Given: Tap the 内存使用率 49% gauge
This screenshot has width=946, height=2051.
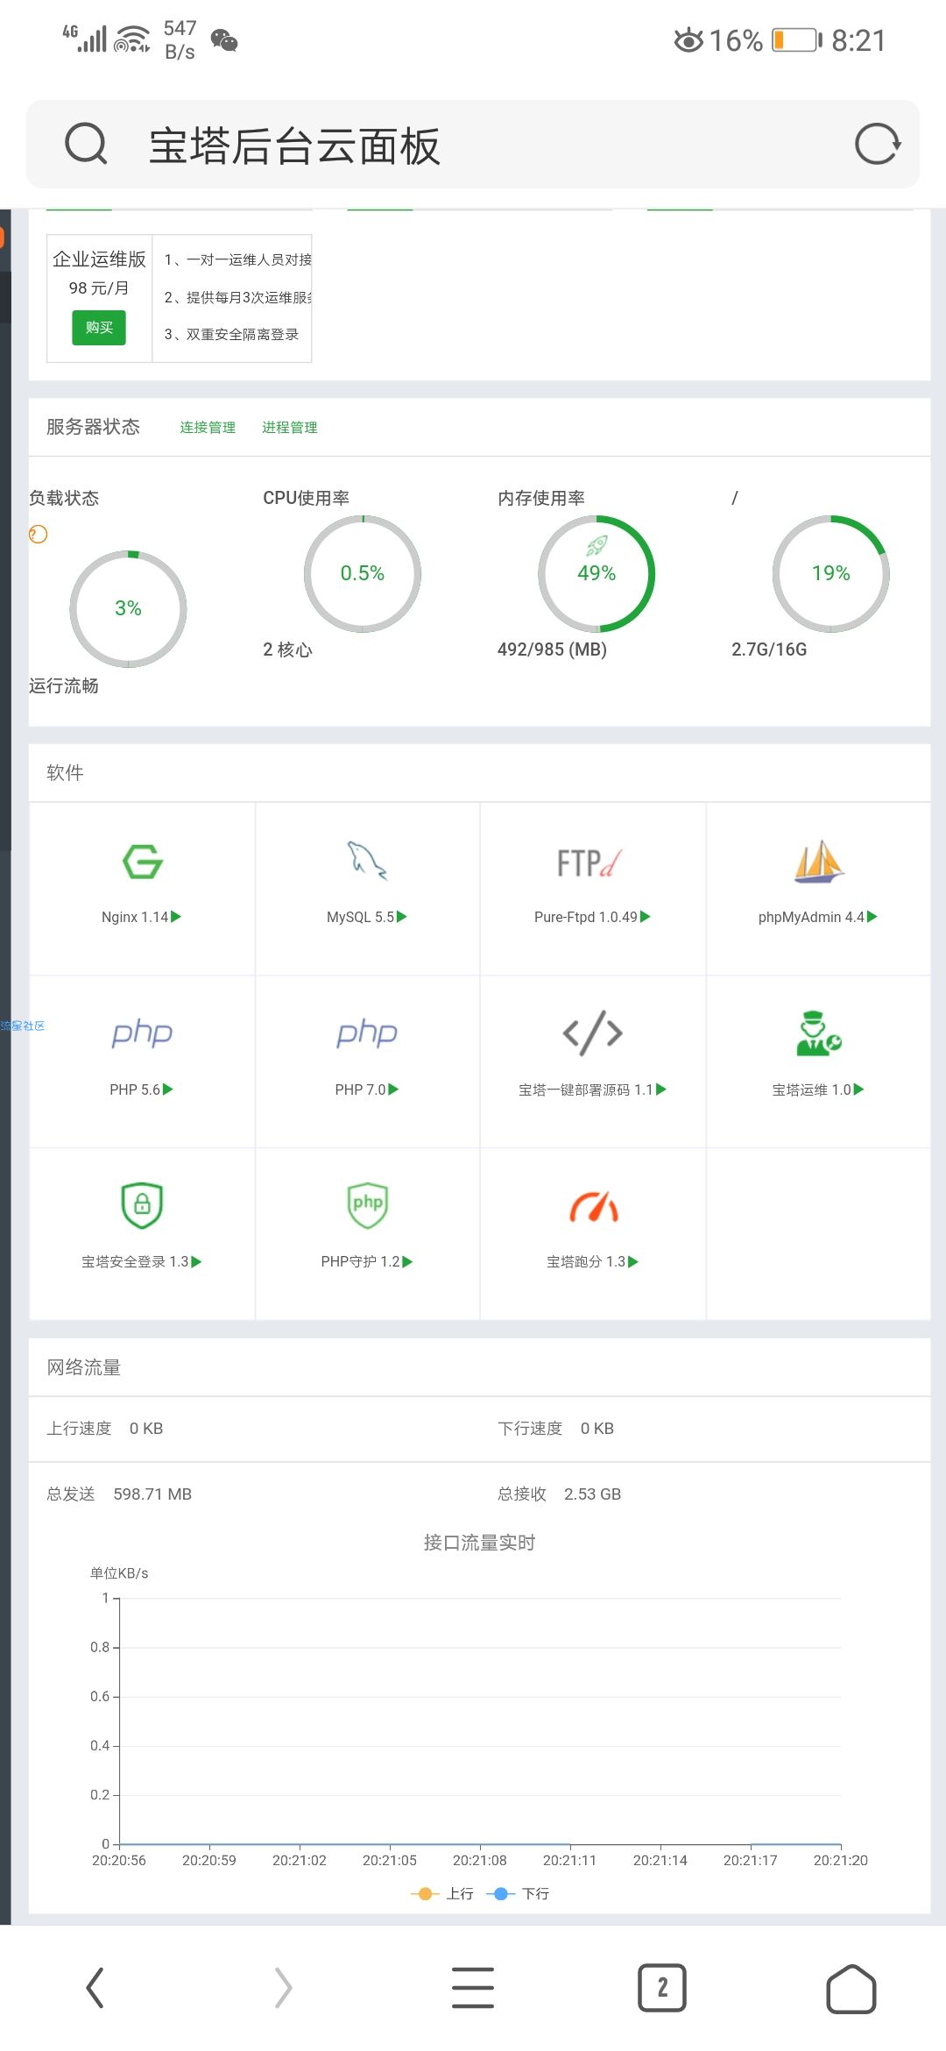Looking at the screenshot, I should (x=597, y=574).
